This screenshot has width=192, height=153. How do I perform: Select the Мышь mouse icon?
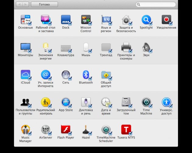coord(86,47)
